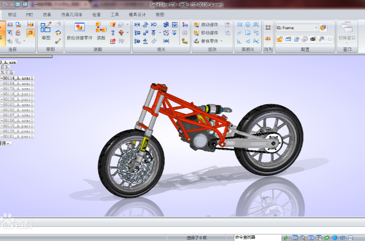The width and height of the screenshot is (365, 241).
Task: Select ST-00103_A.asm:1 in the PathFinder tree
Action: click(17, 105)
